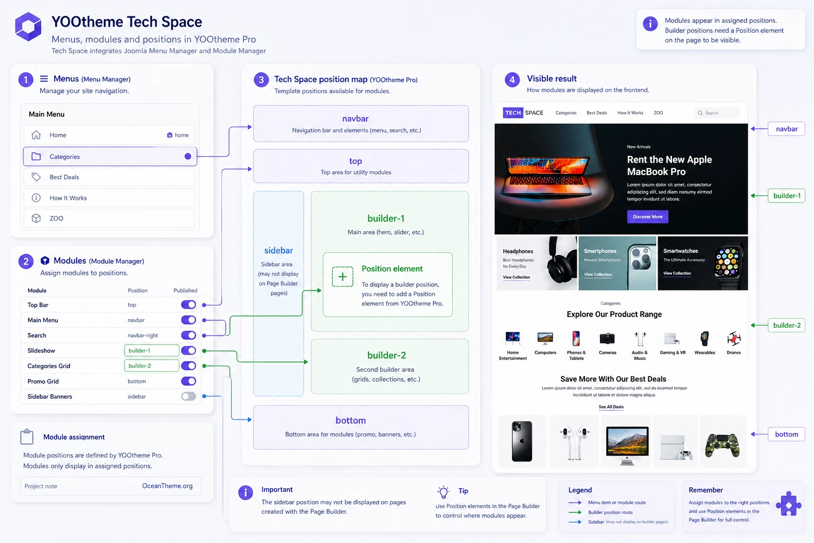Screen dimensions: 814x543
Task: Click the Best Deals tag icon
Action: (x=36, y=177)
